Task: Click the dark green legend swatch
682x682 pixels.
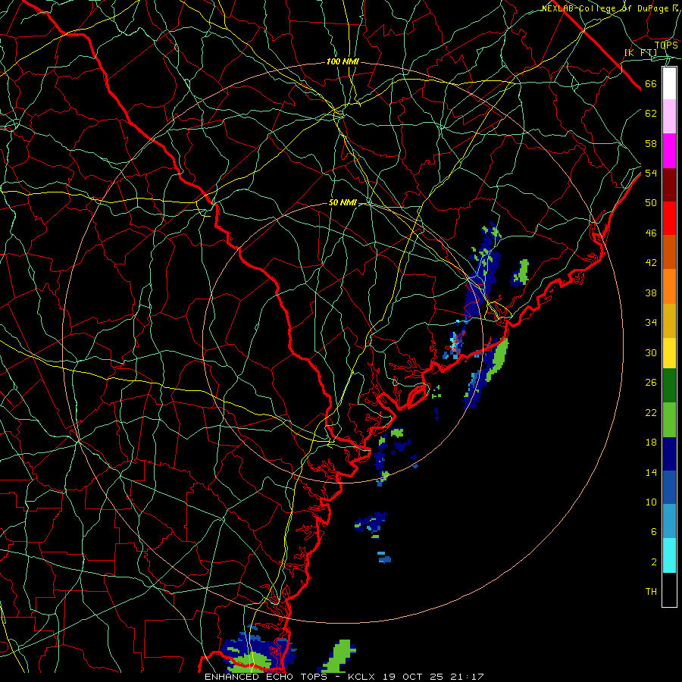Action: [669, 386]
